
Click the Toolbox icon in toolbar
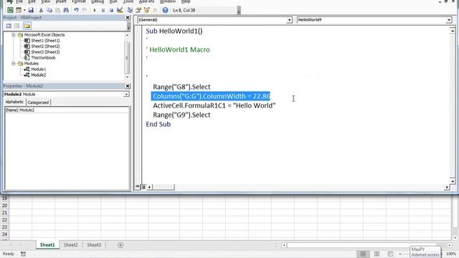point(155,10)
